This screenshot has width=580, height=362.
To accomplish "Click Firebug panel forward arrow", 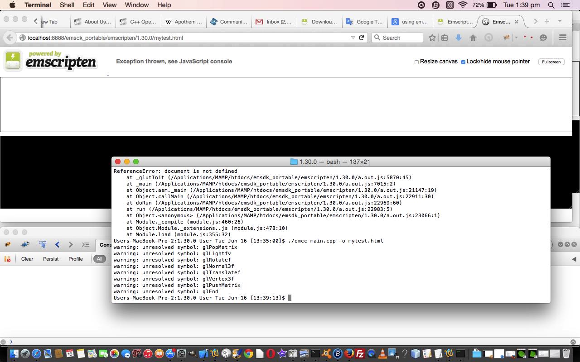I will tap(71, 244).
